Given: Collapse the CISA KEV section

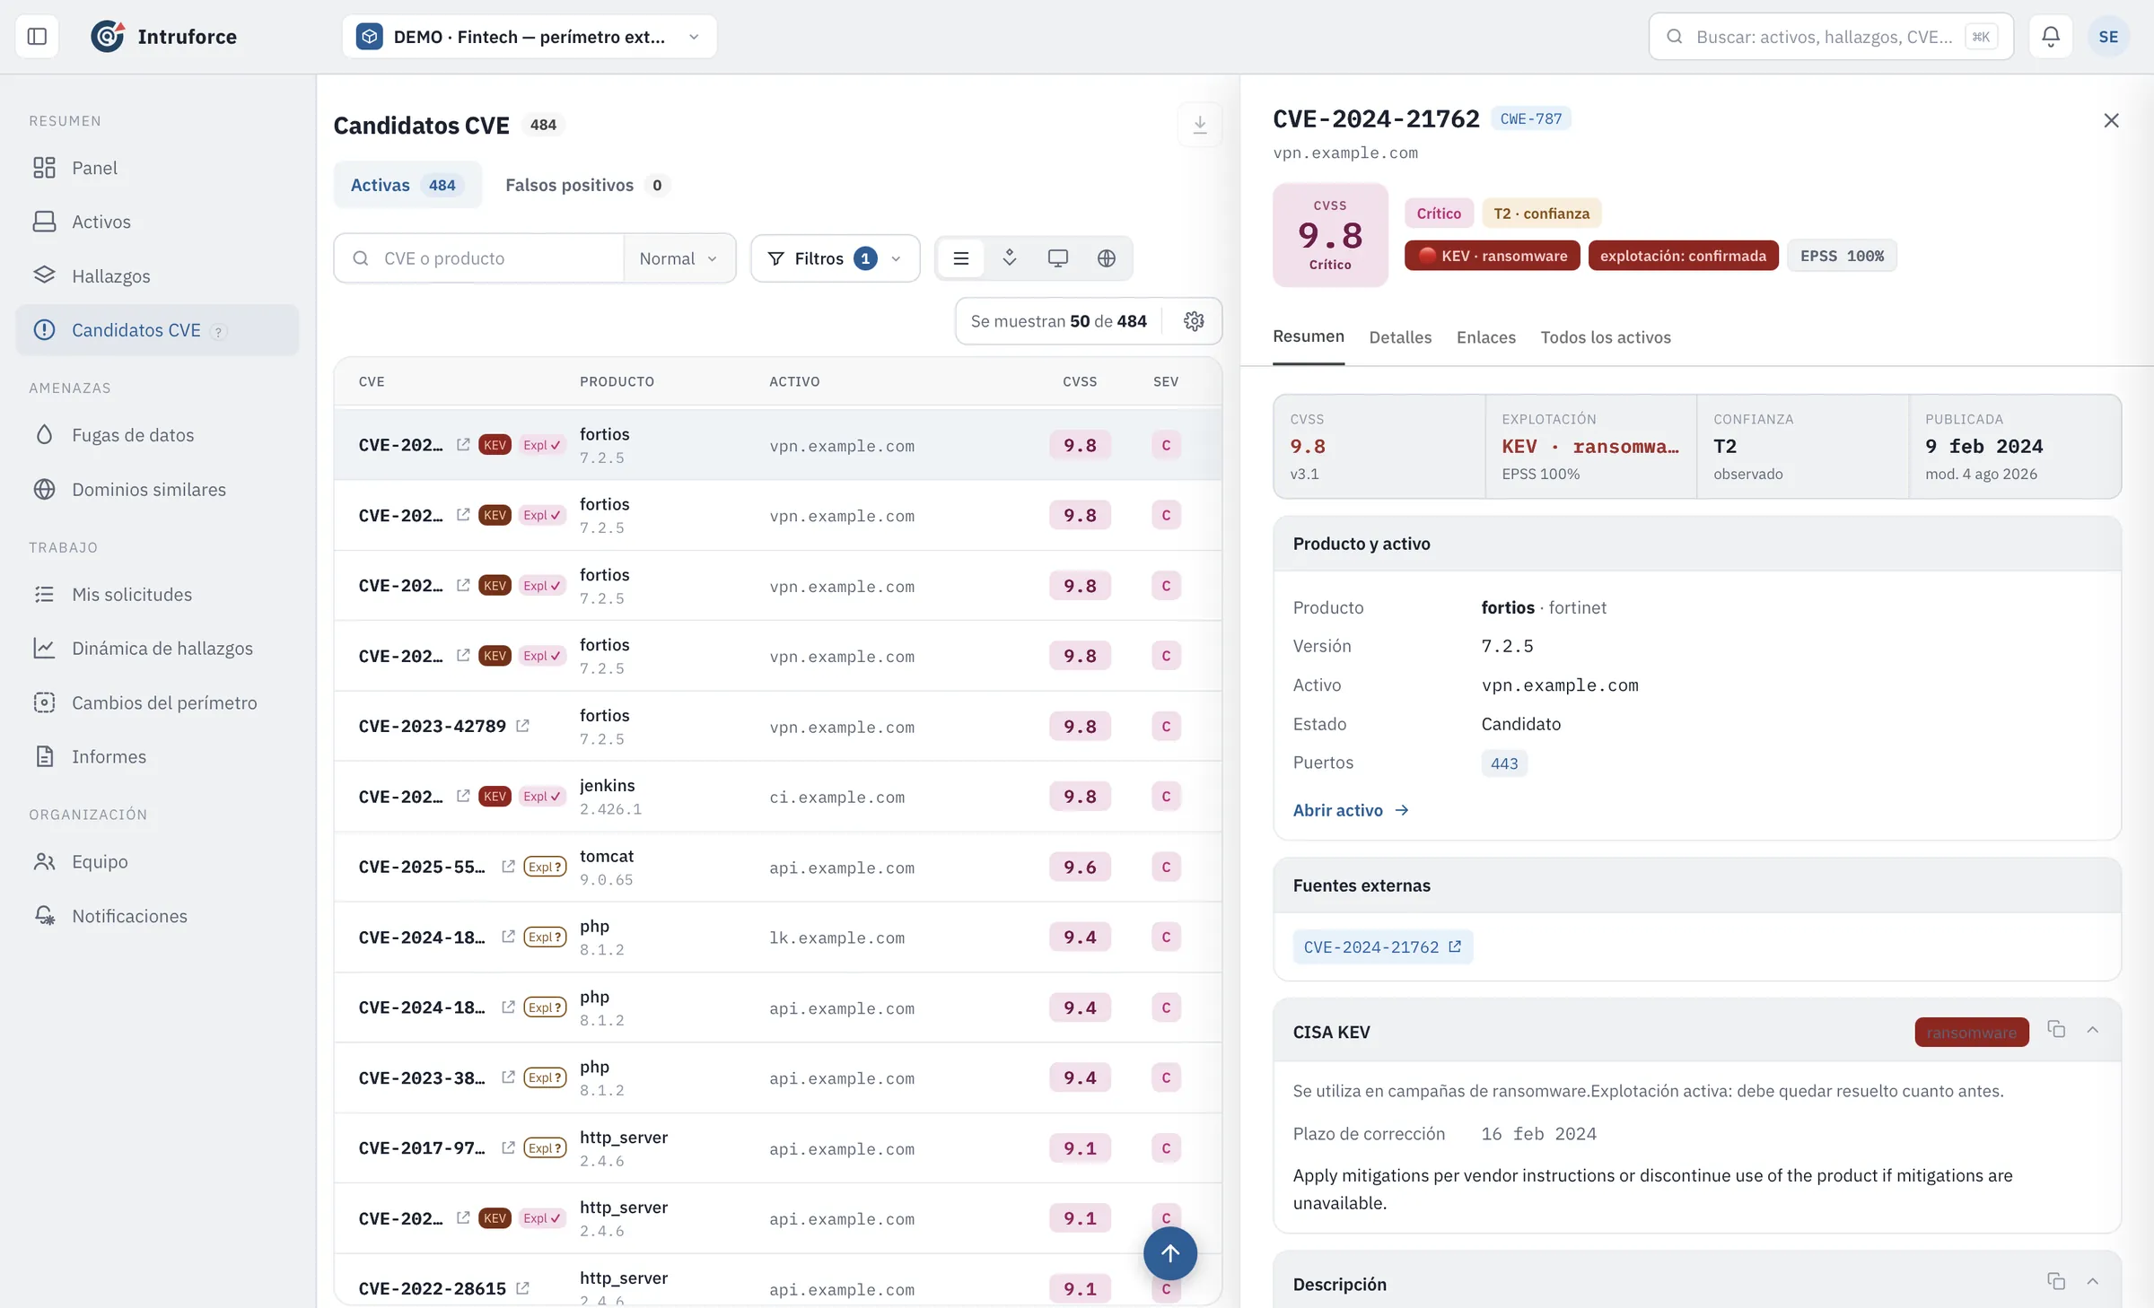Looking at the screenshot, I should pyautogui.click(x=2093, y=1029).
